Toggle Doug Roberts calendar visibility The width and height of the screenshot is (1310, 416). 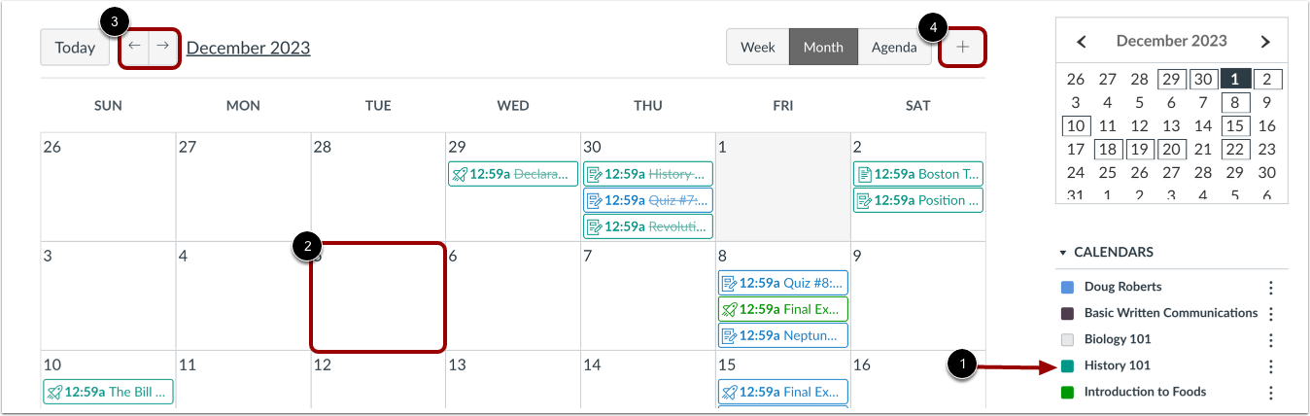click(x=1068, y=288)
